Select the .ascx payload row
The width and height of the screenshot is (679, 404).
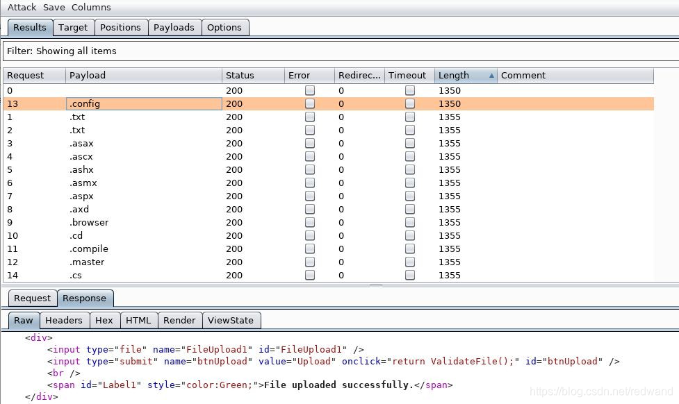[329, 156]
